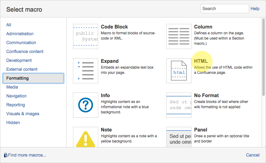This screenshot has width=266, height=163.
Task: Switch to Communication category
Action: 21,43
